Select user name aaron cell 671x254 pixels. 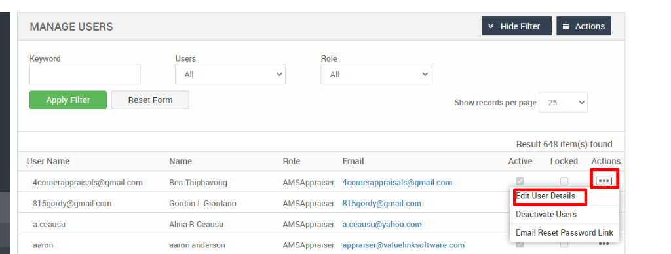43,245
